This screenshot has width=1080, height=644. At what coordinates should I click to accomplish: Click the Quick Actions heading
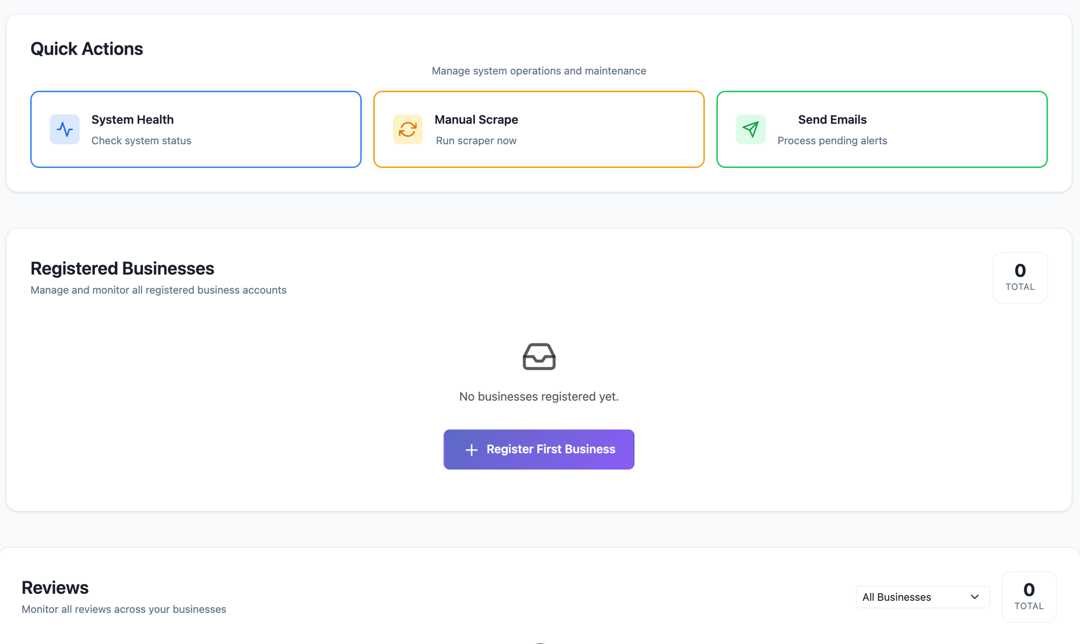click(x=87, y=49)
